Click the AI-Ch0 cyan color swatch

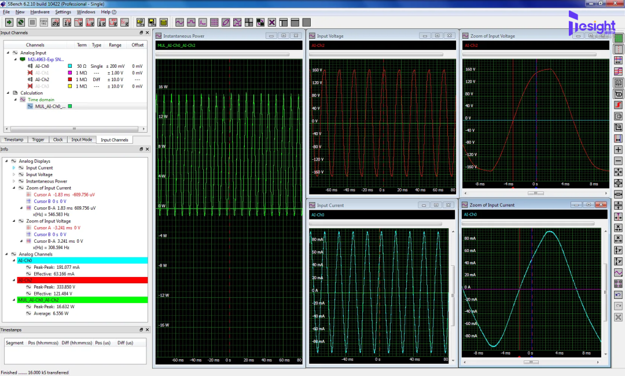(70, 66)
